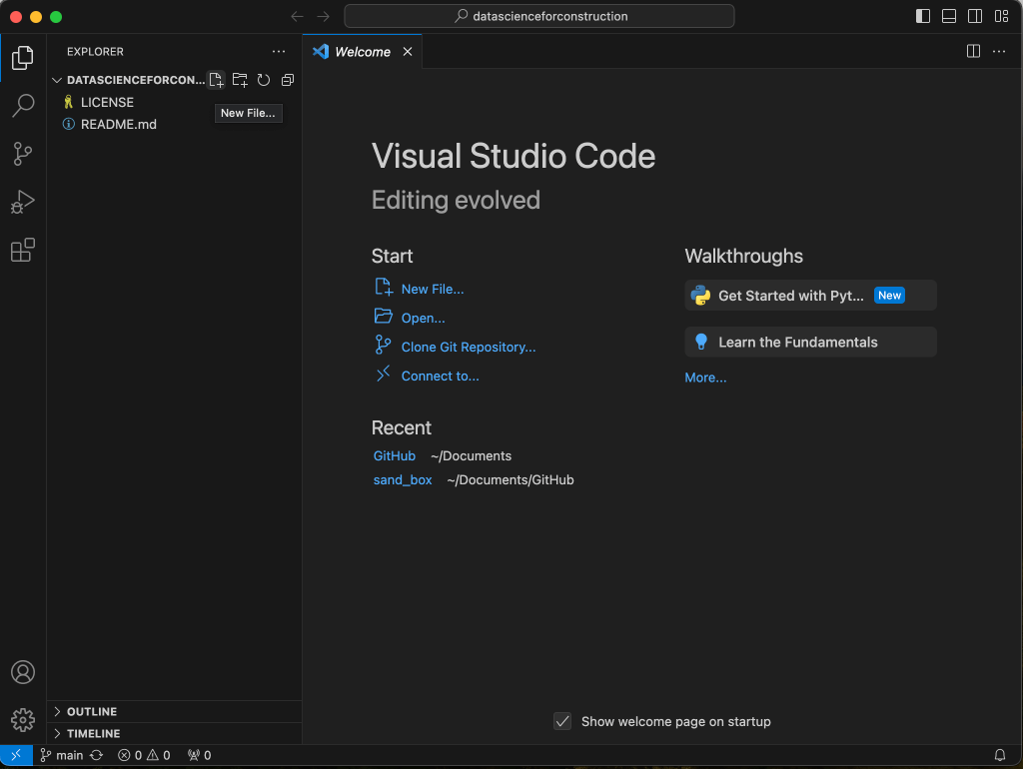Open the Manage gear menu
The width and height of the screenshot is (1023, 769).
tap(23, 719)
